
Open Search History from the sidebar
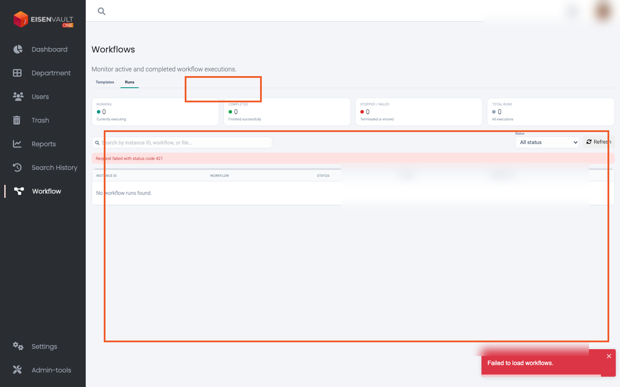(x=54, y=168)
